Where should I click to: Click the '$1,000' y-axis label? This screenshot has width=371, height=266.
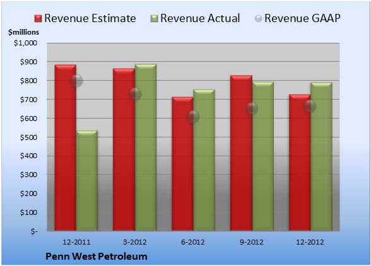pos(25,43)
